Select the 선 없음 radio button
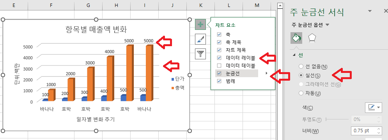This screenshot has height=140, width=388. pyautogui.click(x=301, y=66)
